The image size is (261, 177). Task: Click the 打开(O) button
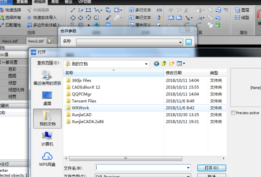click(211, 168)
